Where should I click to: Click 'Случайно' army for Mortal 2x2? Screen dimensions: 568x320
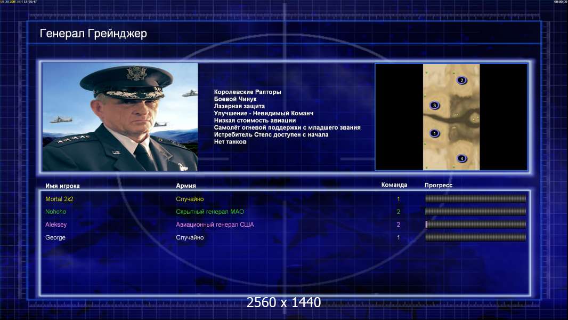click(x=190, y=199)
